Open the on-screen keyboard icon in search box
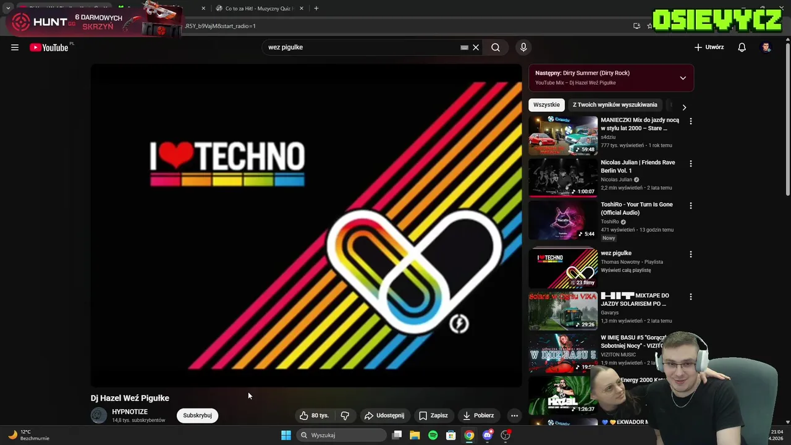 (x=464, y=48)
